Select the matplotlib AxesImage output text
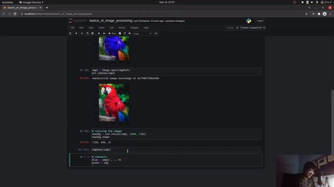Screen dimensions: 334x187 pos(125,78)
